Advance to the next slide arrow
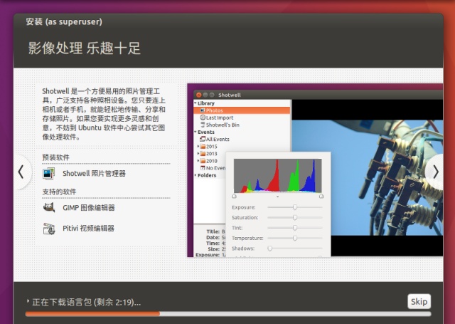The height and width of the screenshot is (324, 455). (435, 172)
